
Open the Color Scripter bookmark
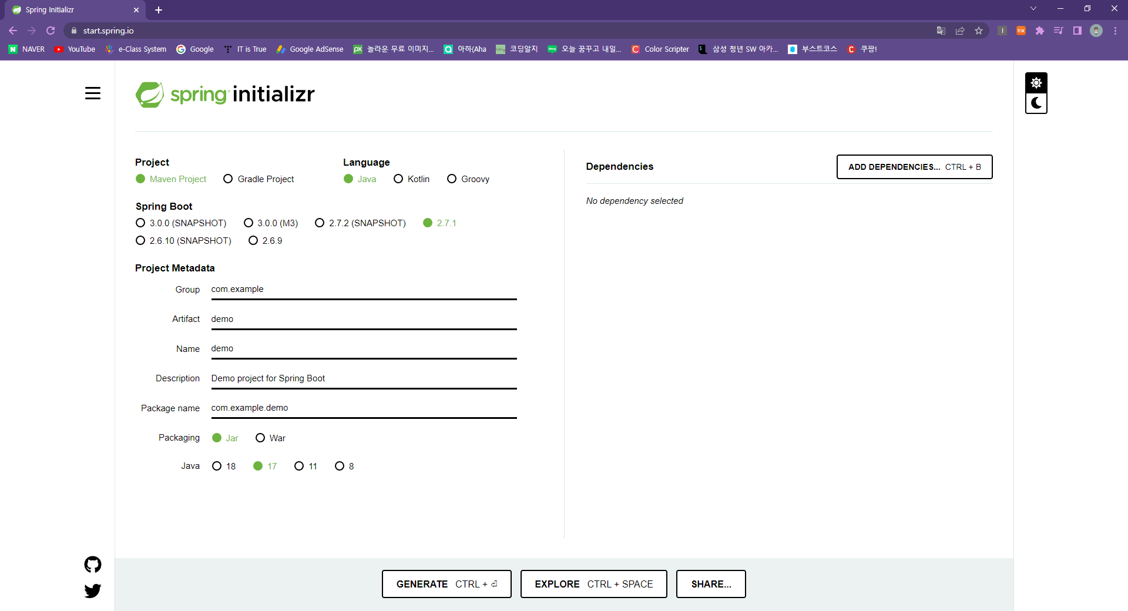coord(660,49)
